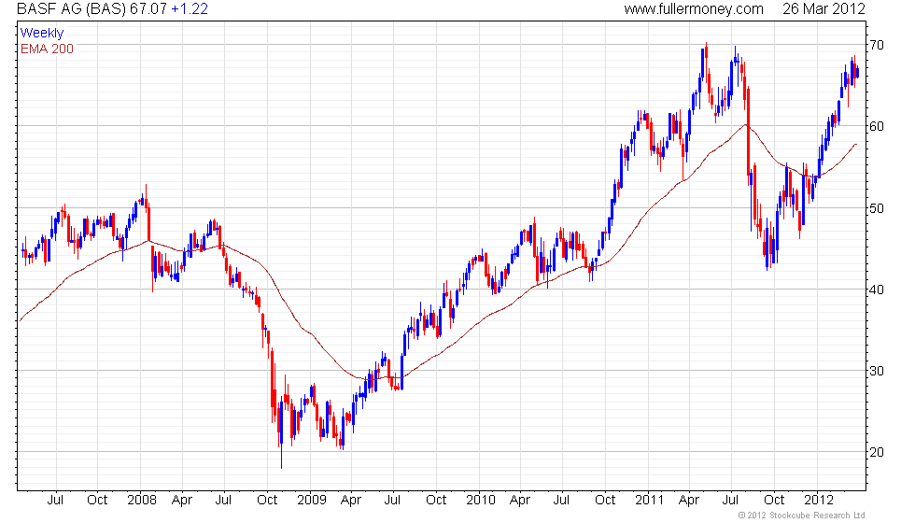Click the 2008 label on the time axis

142,501
